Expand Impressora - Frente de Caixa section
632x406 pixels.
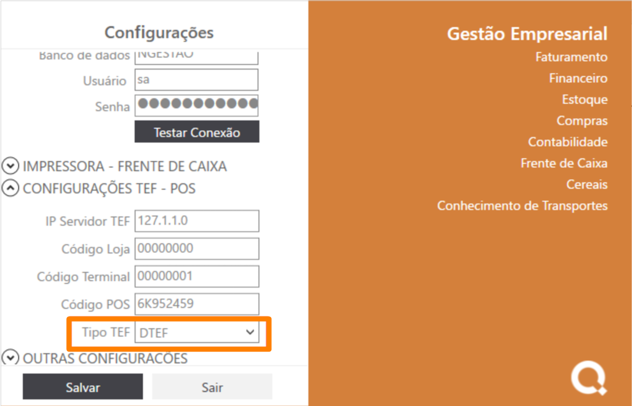10,166
